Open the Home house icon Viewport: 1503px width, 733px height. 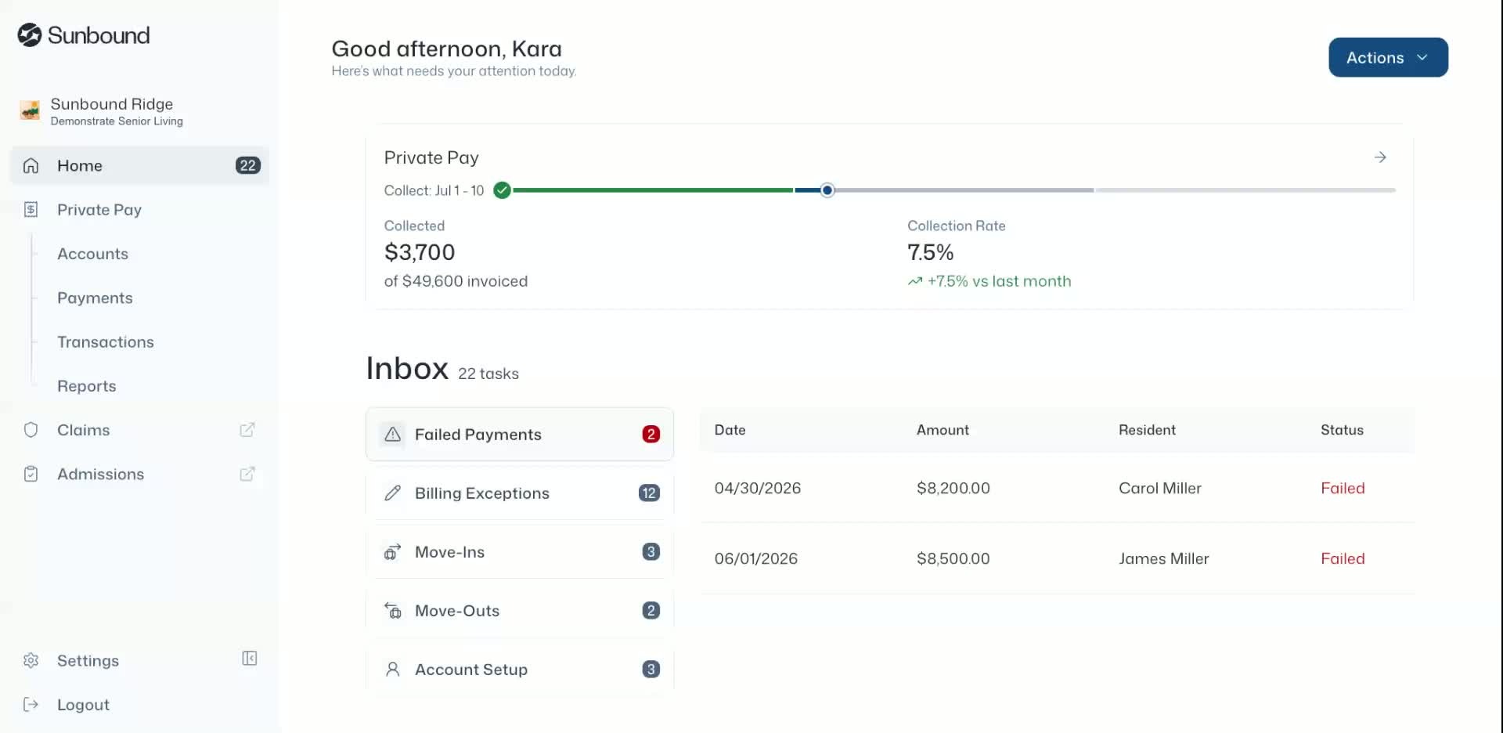click(31, 165)
